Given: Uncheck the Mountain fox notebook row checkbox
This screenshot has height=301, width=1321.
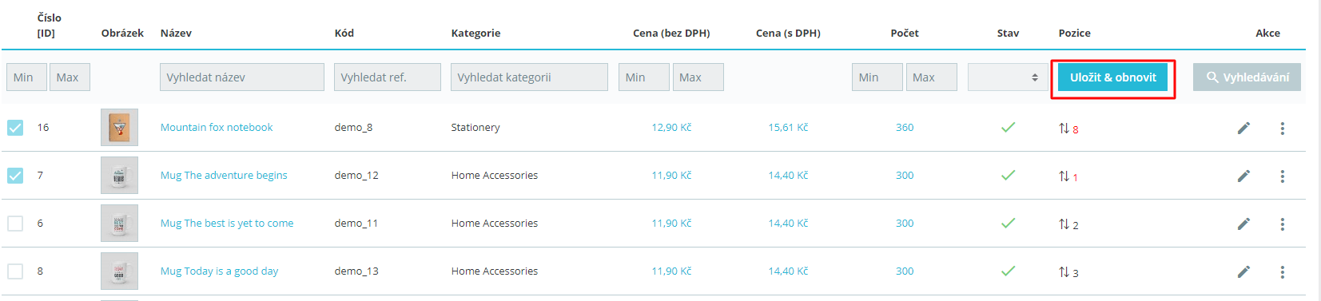Looking at the screenshot, I should [x=15, y=128].
